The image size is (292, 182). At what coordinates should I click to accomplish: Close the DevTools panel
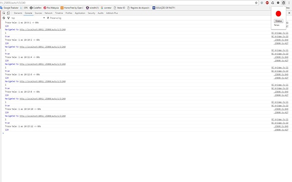point(289,13)
